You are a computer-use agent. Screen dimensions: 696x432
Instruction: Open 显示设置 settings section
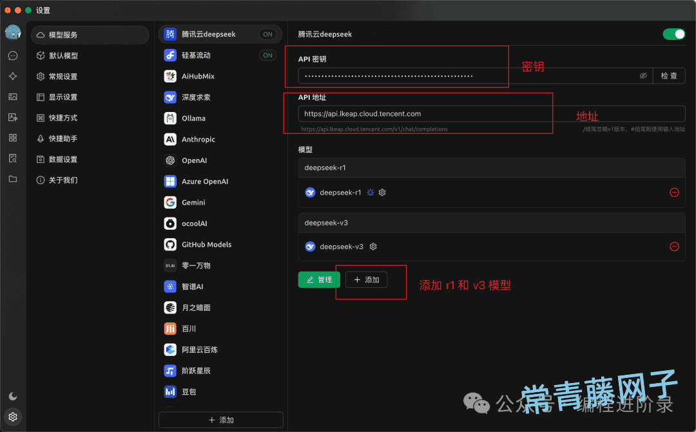coord(90,97)
